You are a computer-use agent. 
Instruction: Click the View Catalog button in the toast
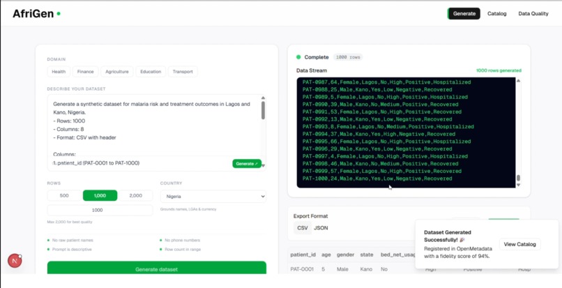click(x=519, y=244)
